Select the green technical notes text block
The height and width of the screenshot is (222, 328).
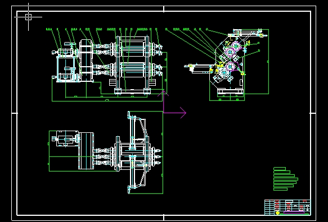point(286,179)
